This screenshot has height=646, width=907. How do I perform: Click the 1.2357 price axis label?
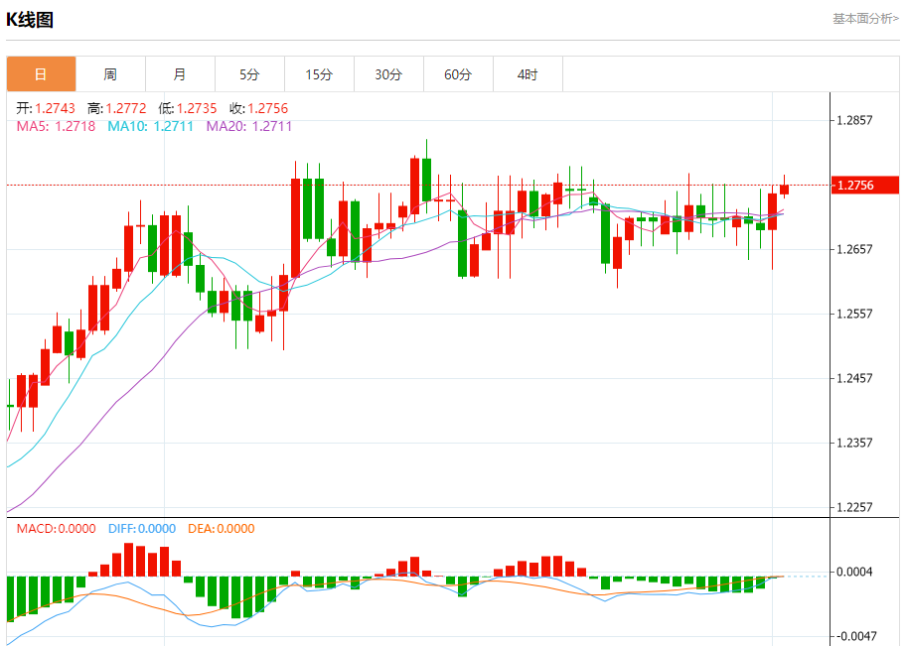click(x=855, y=443)
